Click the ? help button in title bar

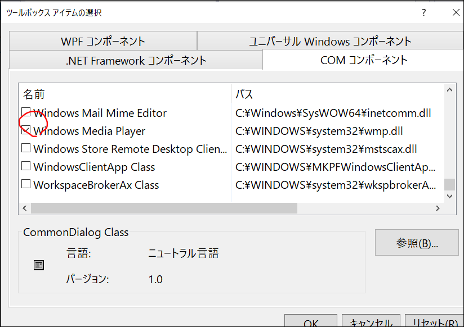click(424, 12)
